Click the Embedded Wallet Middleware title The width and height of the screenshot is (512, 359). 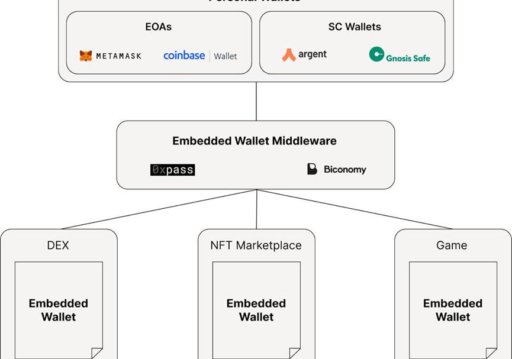tap(255, 141)
